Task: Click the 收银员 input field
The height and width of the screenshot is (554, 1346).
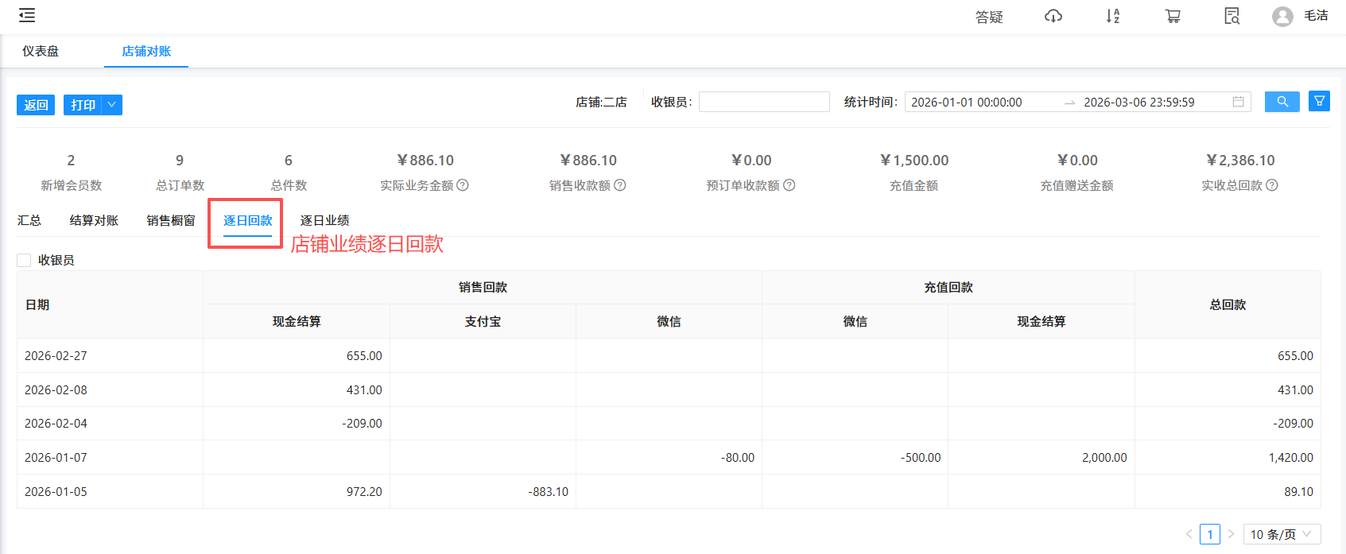Action: coord(763,102)
